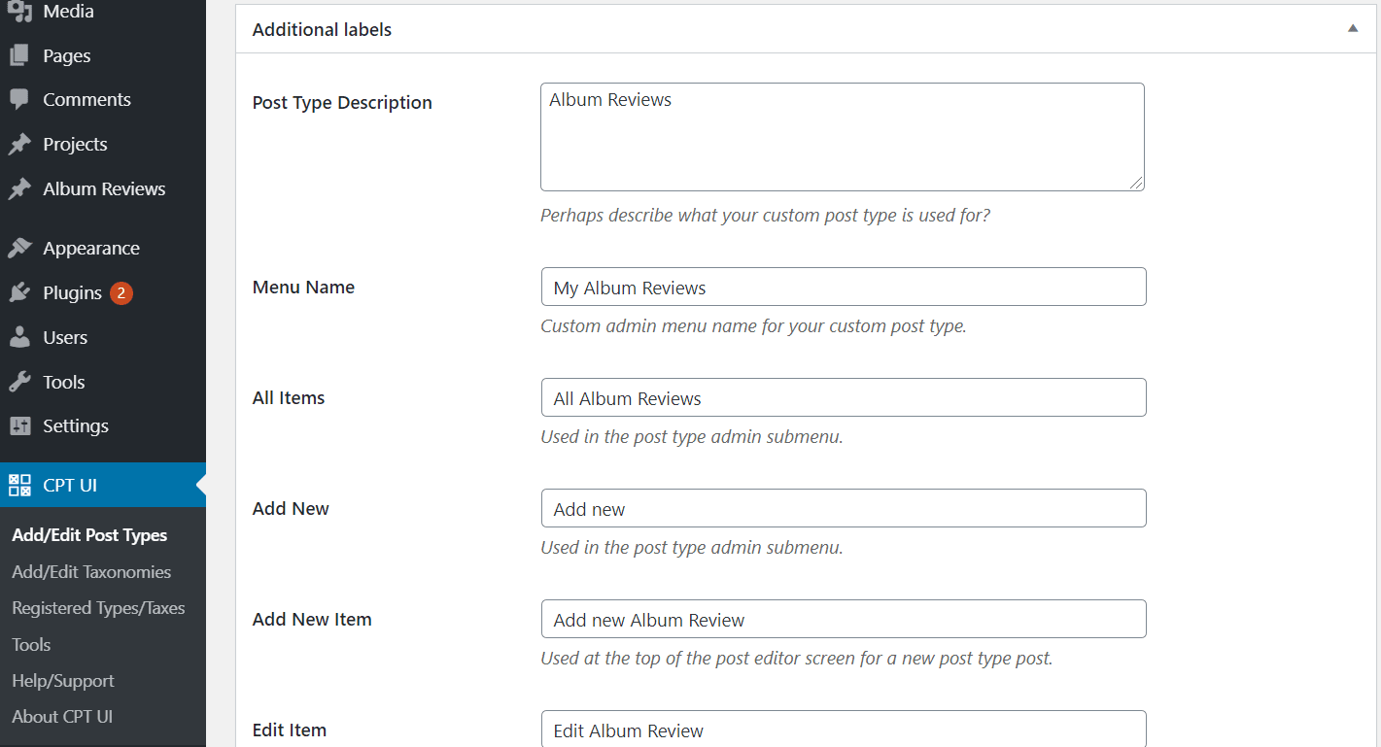Click the About CPT UI link
The width and height of the screenshot is (1381, 747).
[61, 716]
